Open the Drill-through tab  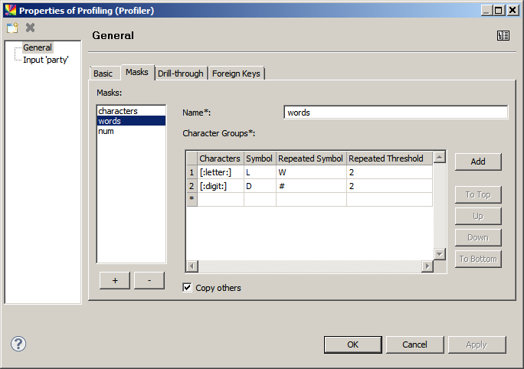[x=181, y=73]
